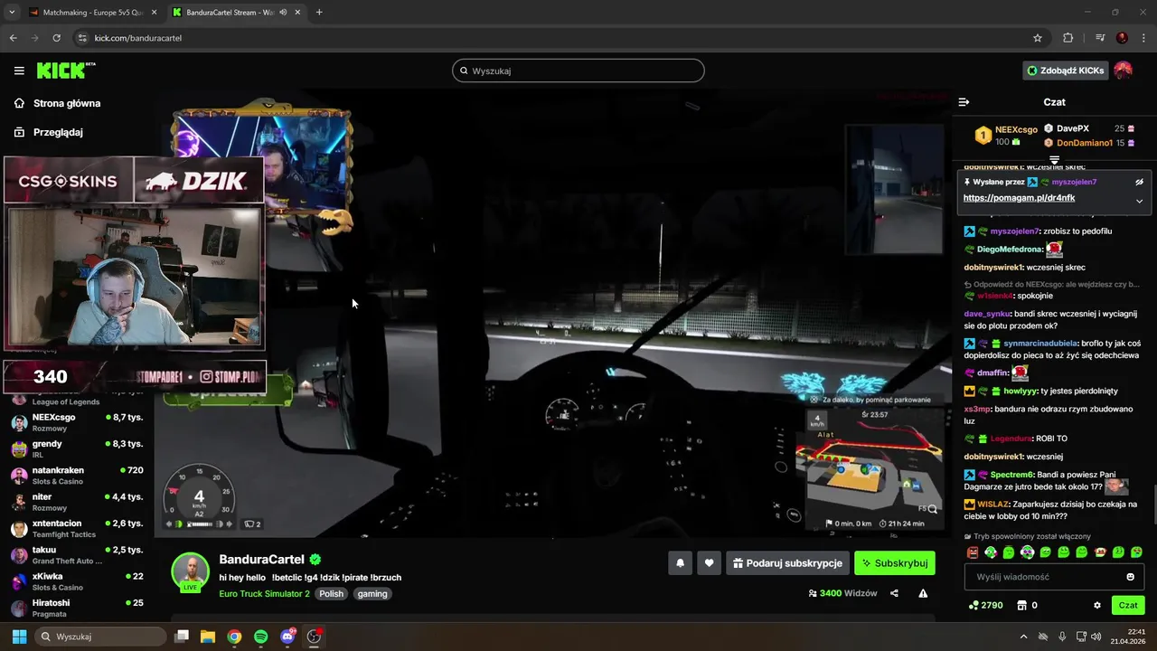Click the Zdobądź KICKs button

1065,71
